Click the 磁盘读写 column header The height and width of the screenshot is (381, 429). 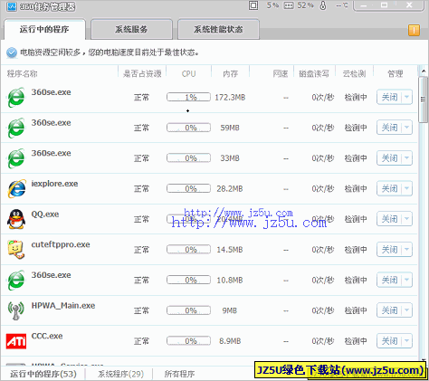point(314,73)
